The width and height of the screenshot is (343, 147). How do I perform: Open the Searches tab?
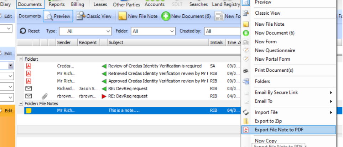coord(199,4)
